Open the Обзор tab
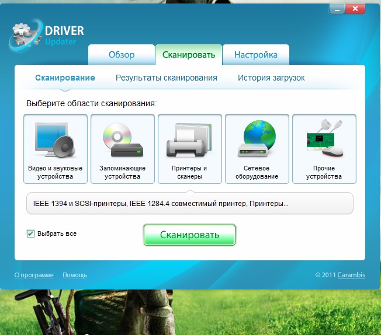381x335 pixels. point(122,55)
